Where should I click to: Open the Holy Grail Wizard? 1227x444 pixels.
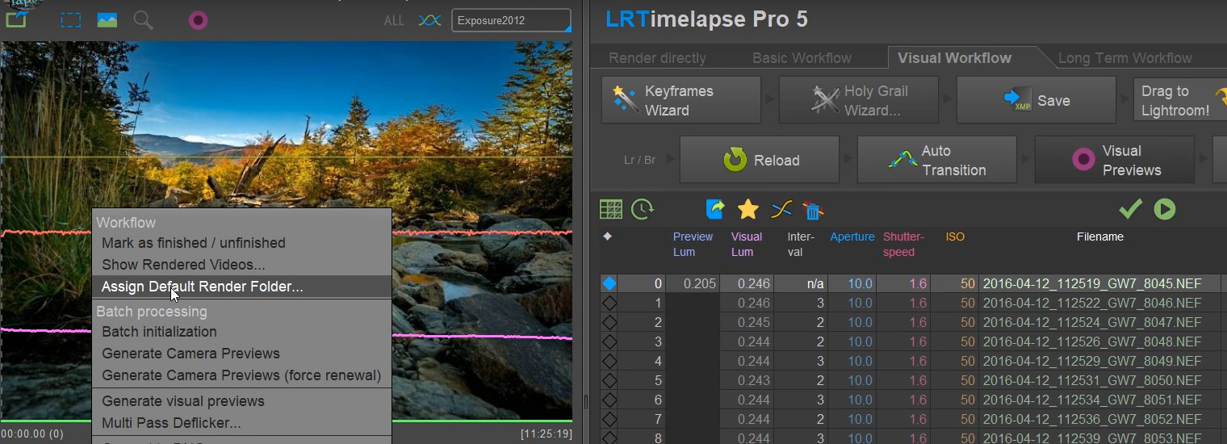(x=859, y=100)
